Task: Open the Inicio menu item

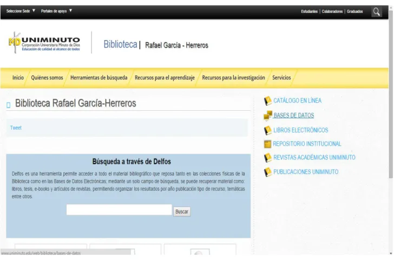Action: click(18, 77)
